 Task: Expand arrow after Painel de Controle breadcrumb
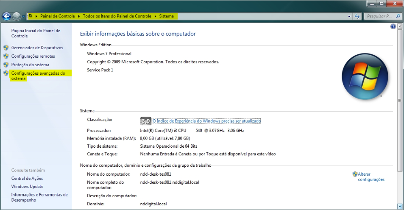click(x=79, y=16)
